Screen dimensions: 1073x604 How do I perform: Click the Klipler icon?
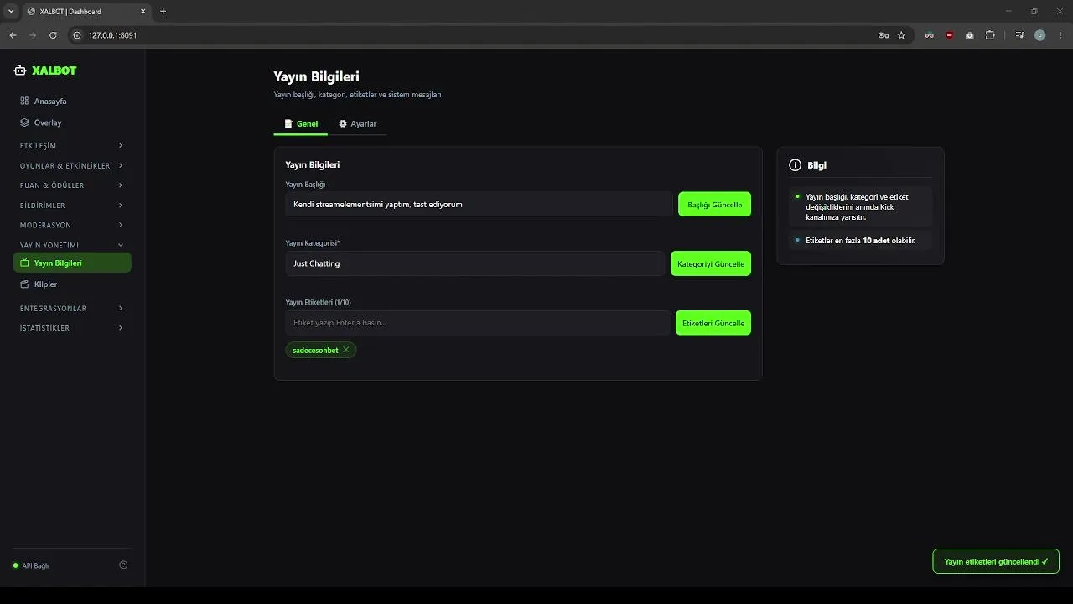(x=24, y=284)
